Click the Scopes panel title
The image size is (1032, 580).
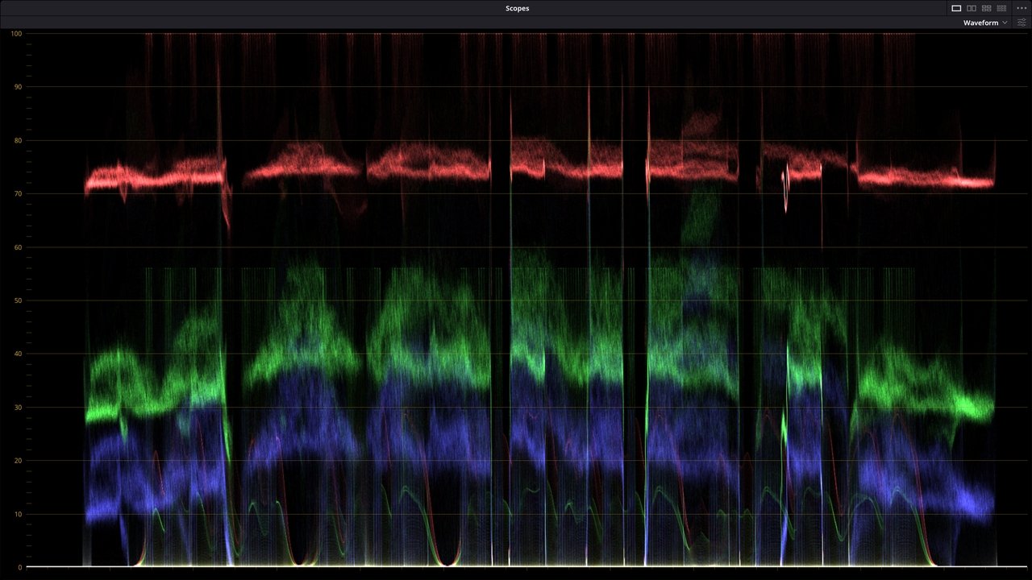coord(517,8)
